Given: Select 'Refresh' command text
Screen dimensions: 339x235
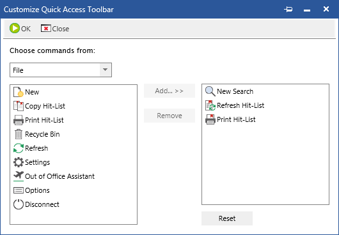Looking at the screenshot, I should [36, 148].
